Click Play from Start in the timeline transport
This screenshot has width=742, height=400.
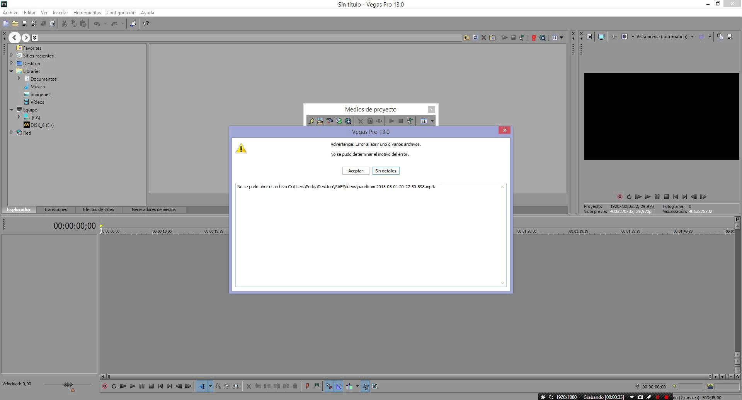(x=123, y=386)
